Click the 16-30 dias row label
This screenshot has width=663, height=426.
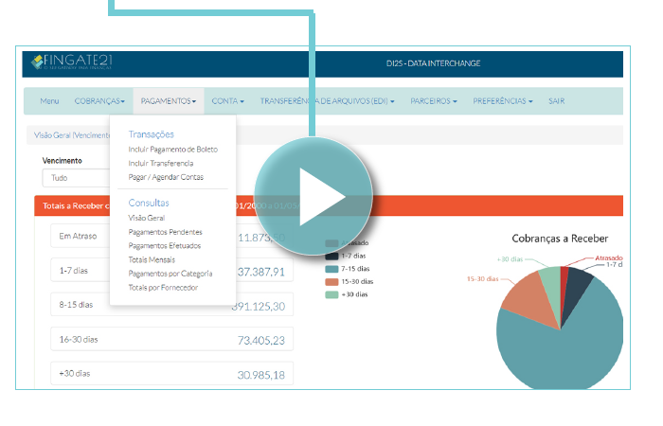click(79, 339)
